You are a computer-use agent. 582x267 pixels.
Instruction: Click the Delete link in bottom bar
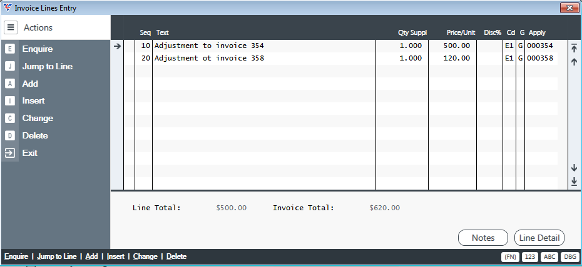pyautogui.click(x=176, y=256)
